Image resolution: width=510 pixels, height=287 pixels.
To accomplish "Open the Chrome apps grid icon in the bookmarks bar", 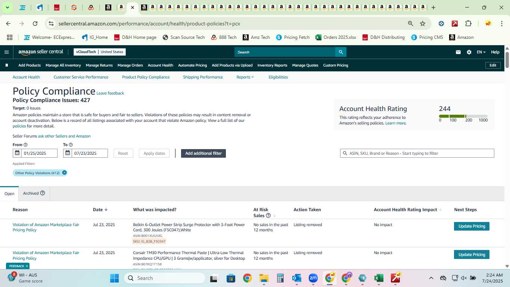I will 10,37.
